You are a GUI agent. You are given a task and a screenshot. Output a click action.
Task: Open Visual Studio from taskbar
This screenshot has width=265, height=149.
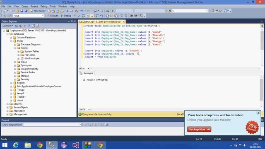pos(76,145)
